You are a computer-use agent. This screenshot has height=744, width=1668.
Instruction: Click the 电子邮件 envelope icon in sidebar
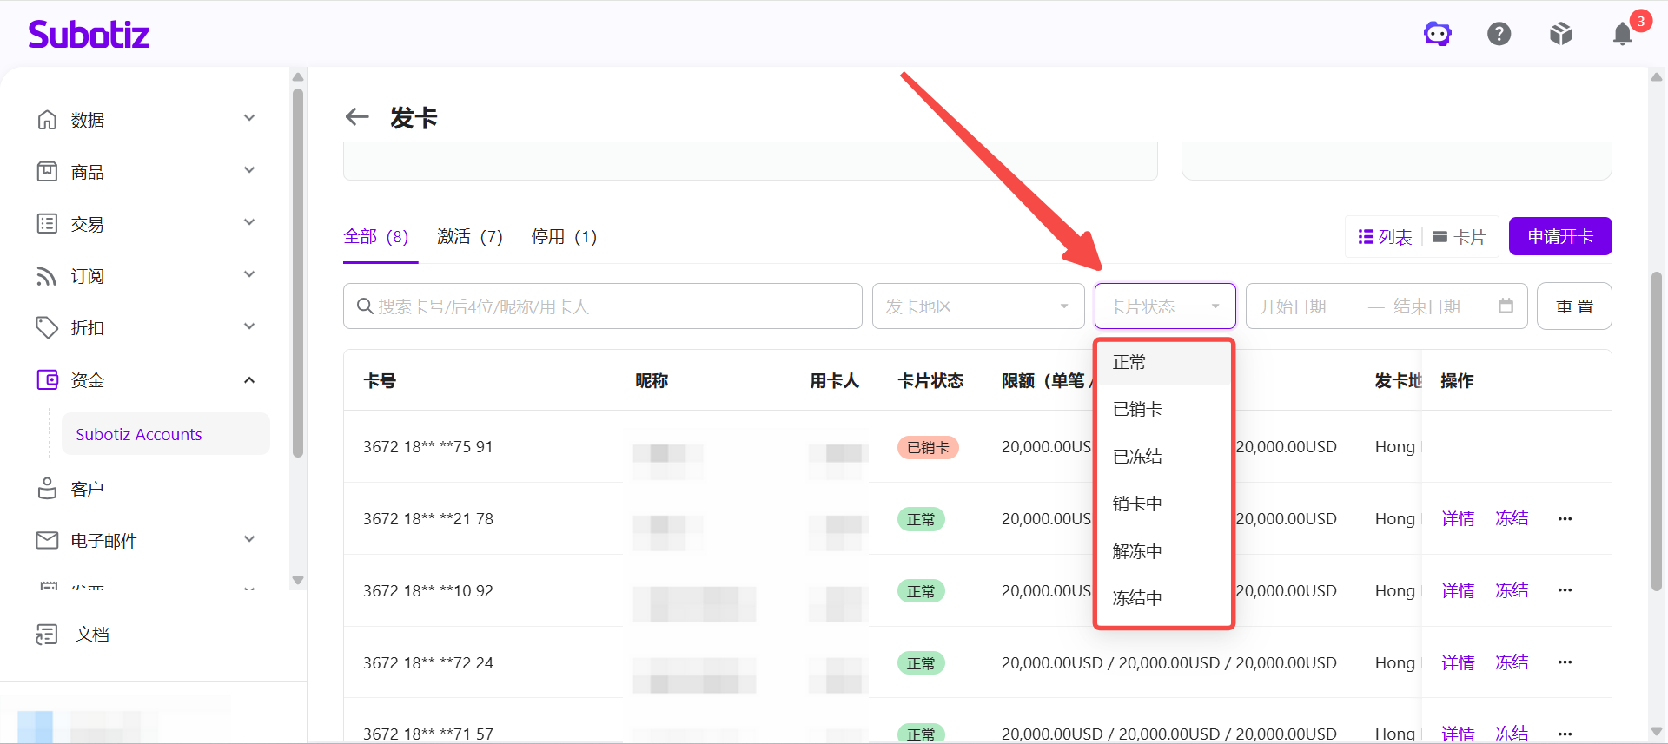47,540
